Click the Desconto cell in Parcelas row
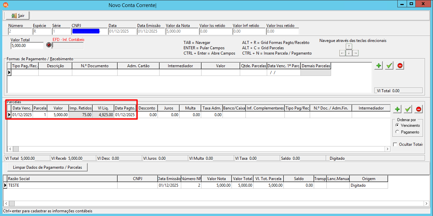This screenshot has height=216, width=433. [x=147, y=114]
